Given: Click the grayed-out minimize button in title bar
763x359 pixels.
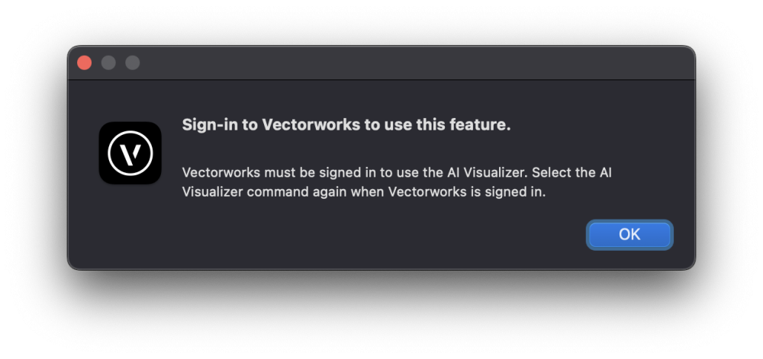Looking at the screenshot, I should (108, 63).
